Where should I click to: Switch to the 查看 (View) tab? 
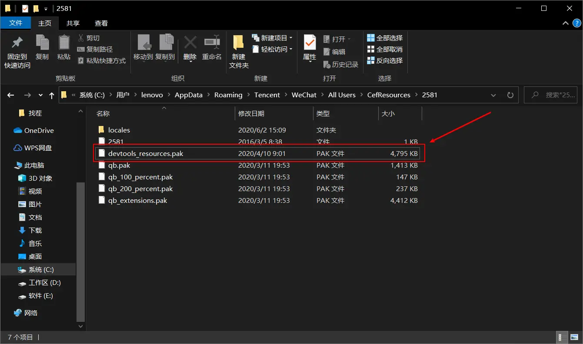coord(101,23)
